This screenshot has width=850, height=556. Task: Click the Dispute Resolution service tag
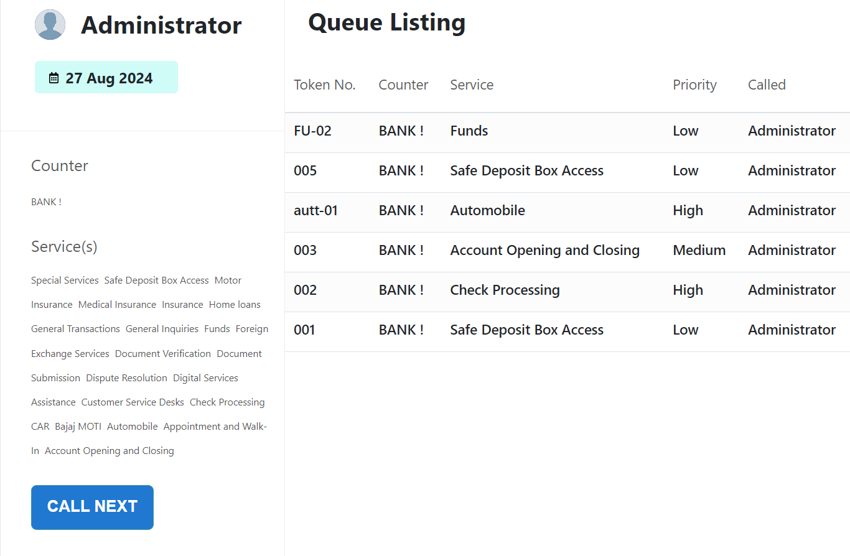pyautogui.click(x=126, y=378)
